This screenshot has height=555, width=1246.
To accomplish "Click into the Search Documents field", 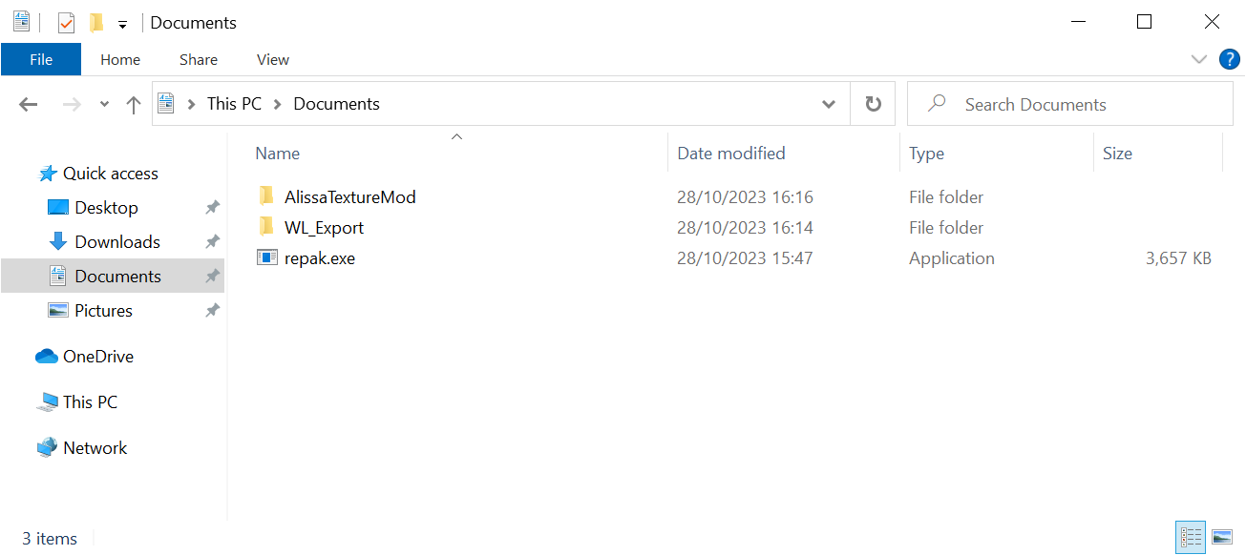I will [1069, 104].
